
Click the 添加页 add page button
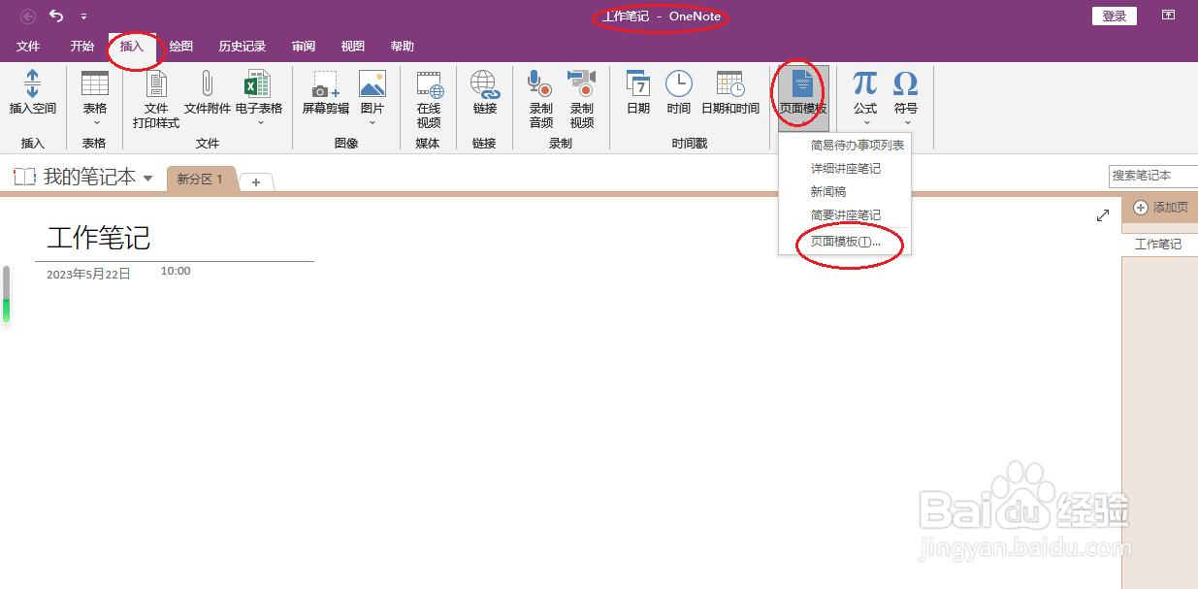pyautogui.click(x=1160, y=208)
